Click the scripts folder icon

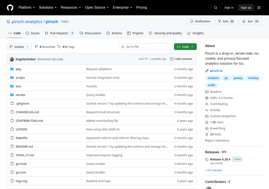click(12, 77)
